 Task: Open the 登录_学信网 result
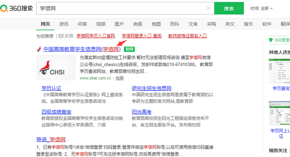51,140
